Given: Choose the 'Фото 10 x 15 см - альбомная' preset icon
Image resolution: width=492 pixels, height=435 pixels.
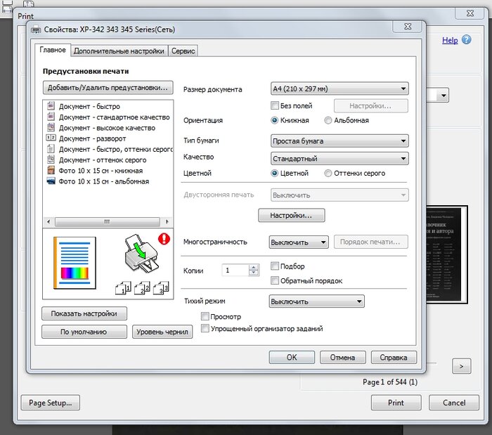Looking at the screenshot, I should tap(51, 181).
